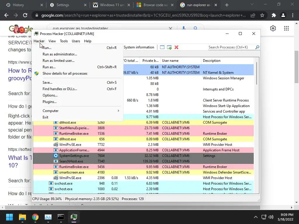Show hidden tray icons chevron
This screenshot has height=224, width=299.
256,217
